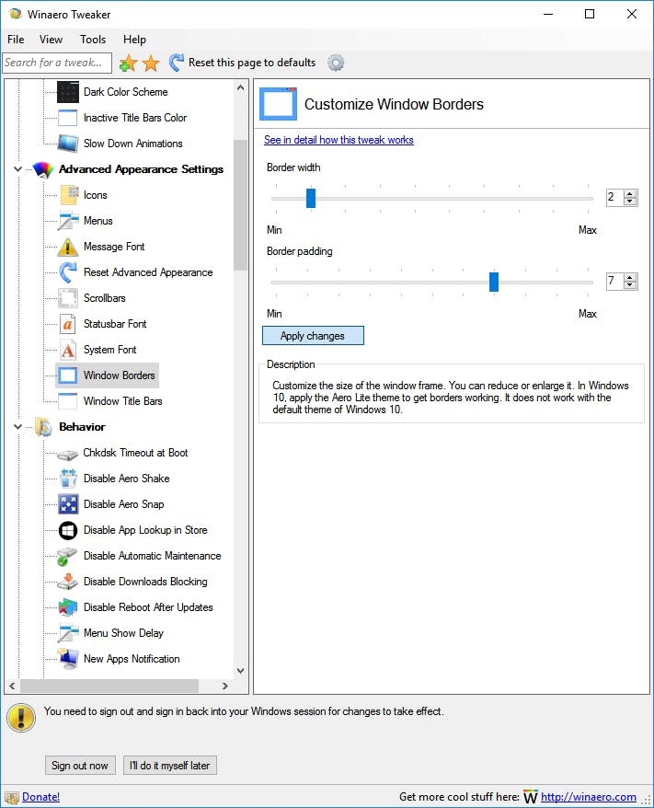Click the Window Title Bars icon
The image size is (654, 808).
click(x=68, y=401)
